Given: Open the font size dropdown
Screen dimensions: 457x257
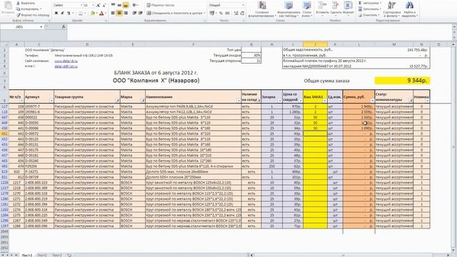Looking at the screenshot, I should [94, 6].
